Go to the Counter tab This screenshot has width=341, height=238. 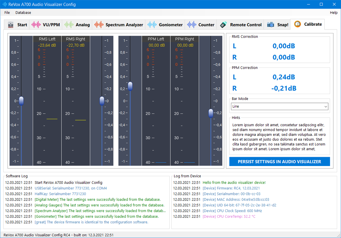click(201, 25)
